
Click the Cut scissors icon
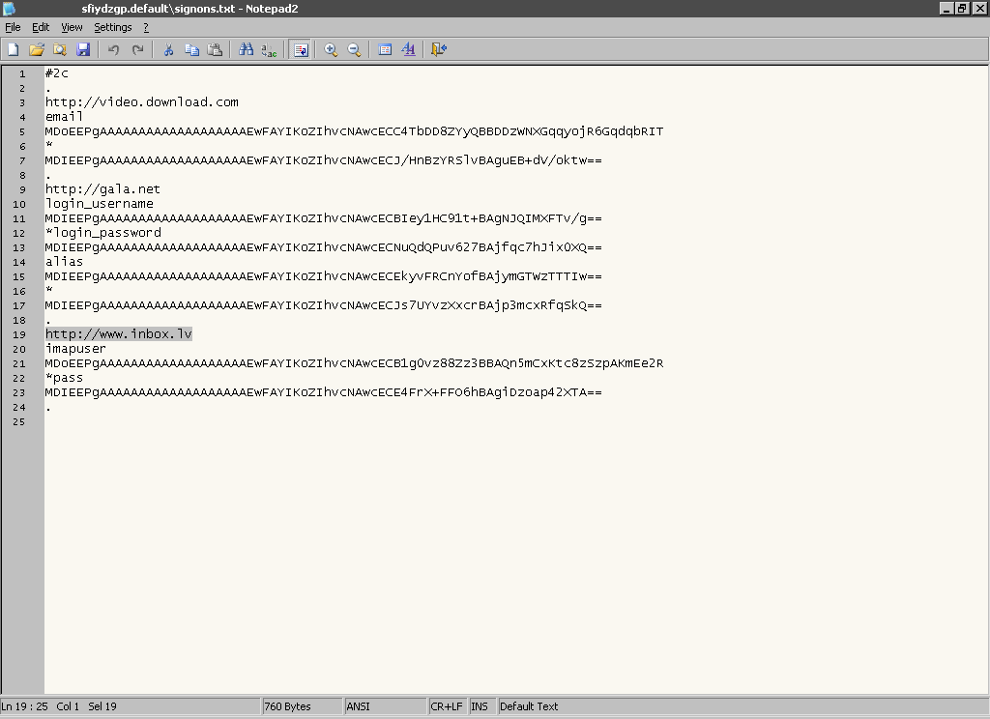168,49
